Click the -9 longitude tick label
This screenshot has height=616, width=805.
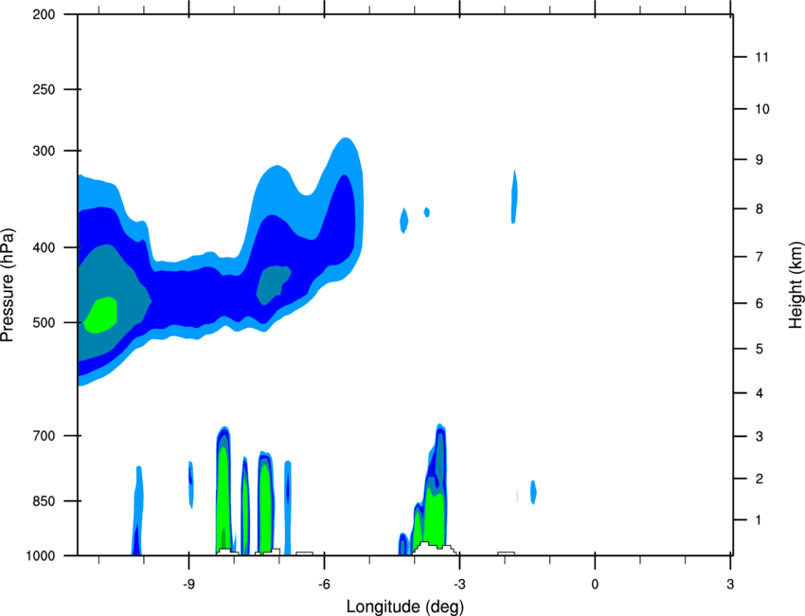pos(188,584)
